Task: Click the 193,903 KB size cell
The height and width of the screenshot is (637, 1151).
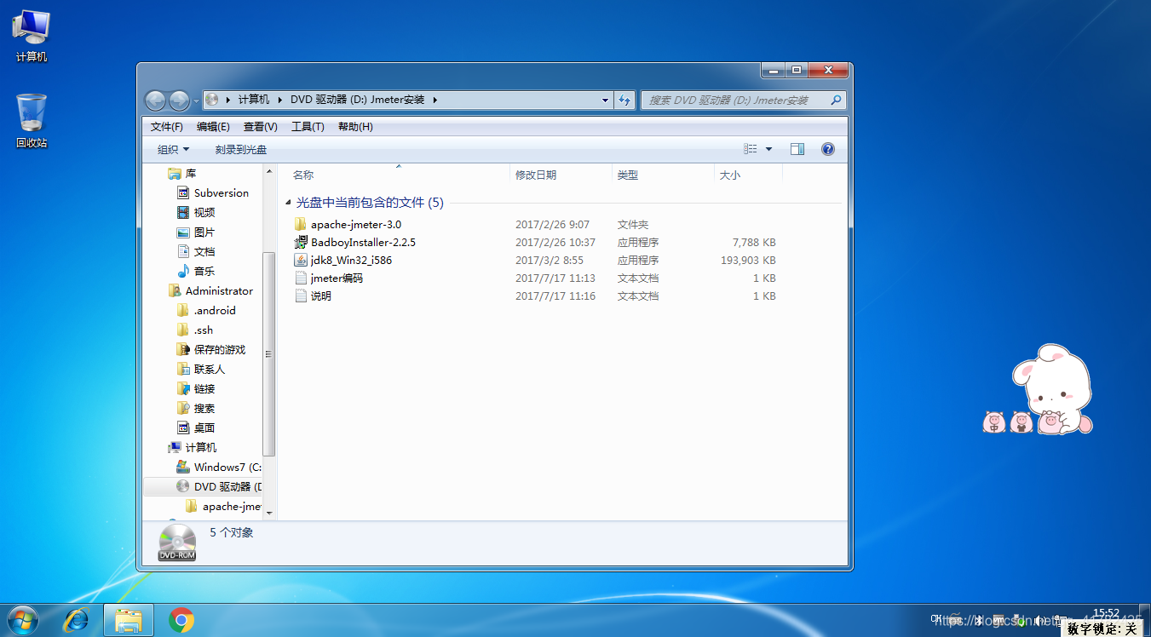Action: pyautogui.click(x=748, y=260)
